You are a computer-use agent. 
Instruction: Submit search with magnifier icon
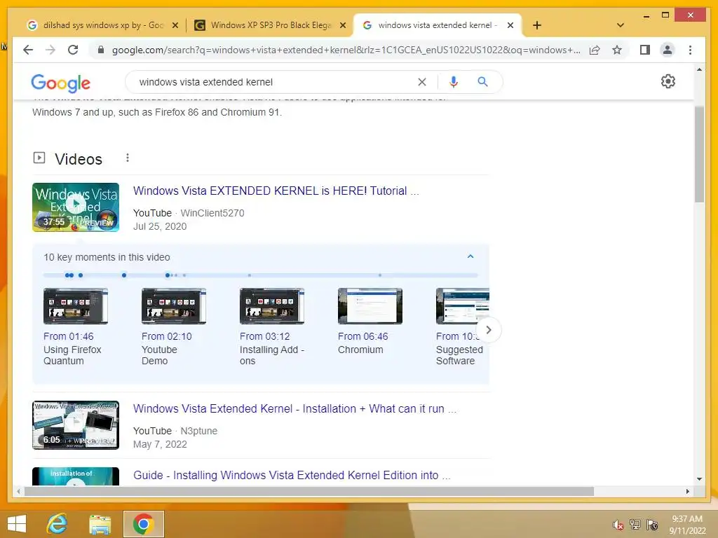pos(482,82)
